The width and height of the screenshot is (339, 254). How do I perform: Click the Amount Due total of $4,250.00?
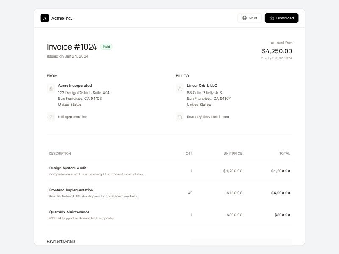(x=278, y=50)
